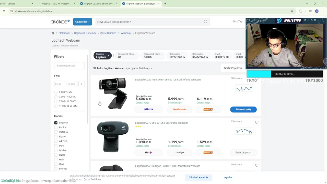Viewport: 327px width, 184px height.
Task: Click Ürüne Git (+138) for the C270
Action: (x=243, y=153)
